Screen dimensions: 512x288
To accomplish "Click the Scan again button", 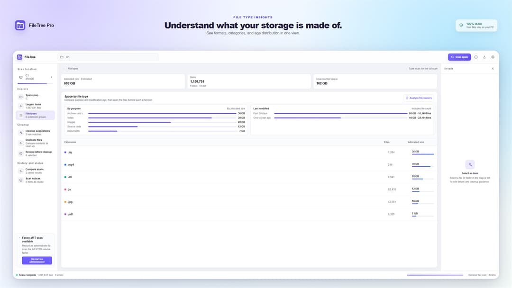I will tap(459, 57).
